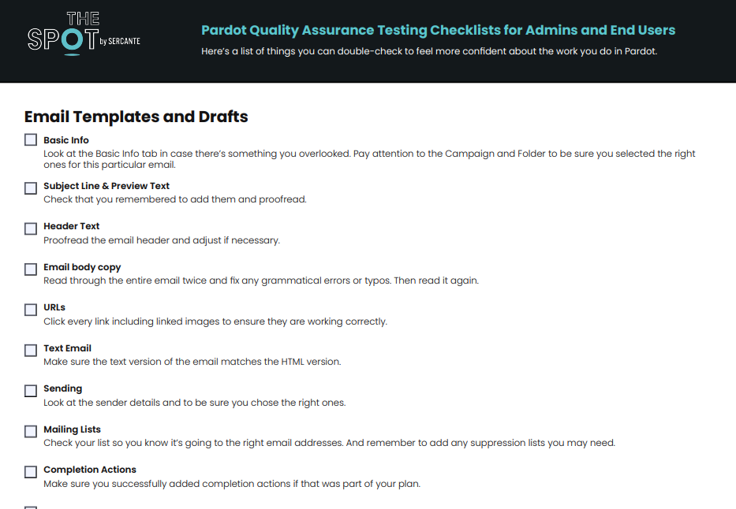This screenshot has width=736, height=509.
Task: Click the Completion Actions item label
Action: 90,470
